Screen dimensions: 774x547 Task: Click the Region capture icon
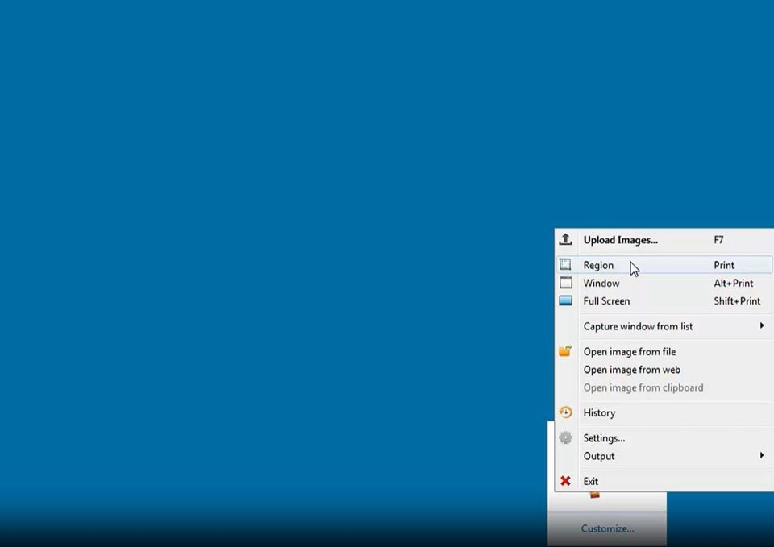click(565, 265)
